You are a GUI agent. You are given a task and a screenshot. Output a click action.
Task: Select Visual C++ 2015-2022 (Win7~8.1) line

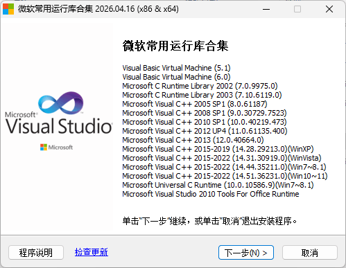[x=224, y=167]
